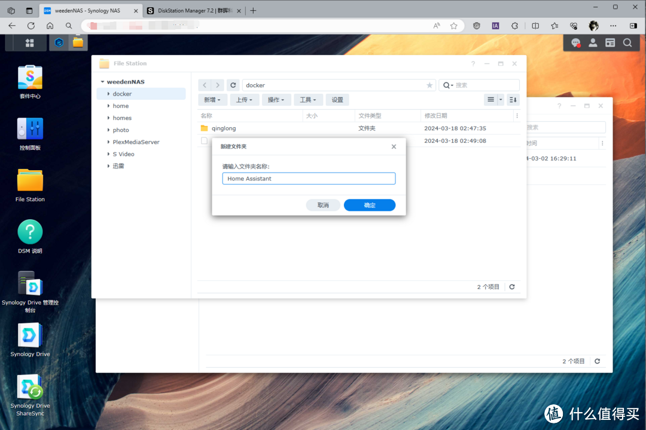Go back in File Station navigation

pos(205,85)
